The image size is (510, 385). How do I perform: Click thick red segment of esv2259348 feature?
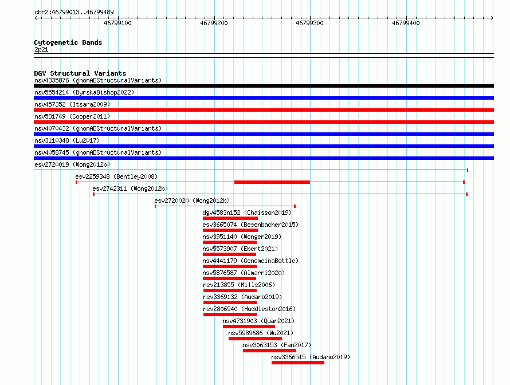pos(272,182)
